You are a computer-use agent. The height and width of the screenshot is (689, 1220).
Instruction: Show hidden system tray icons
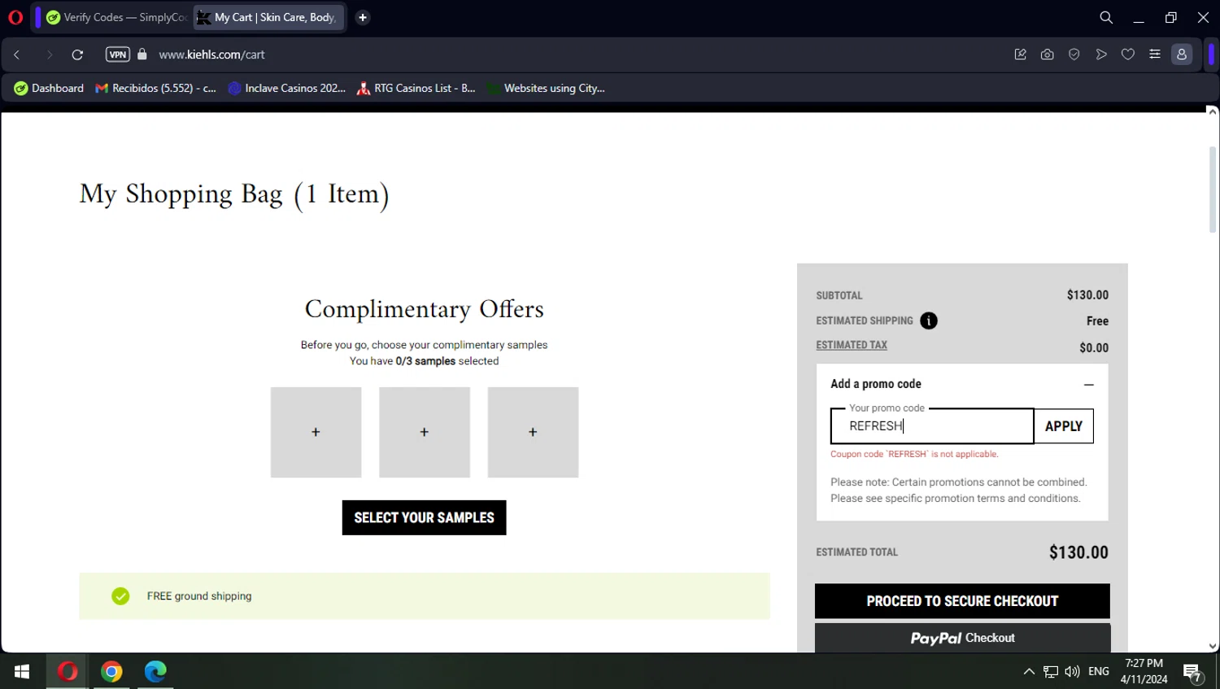click(x=1029, y=671)
